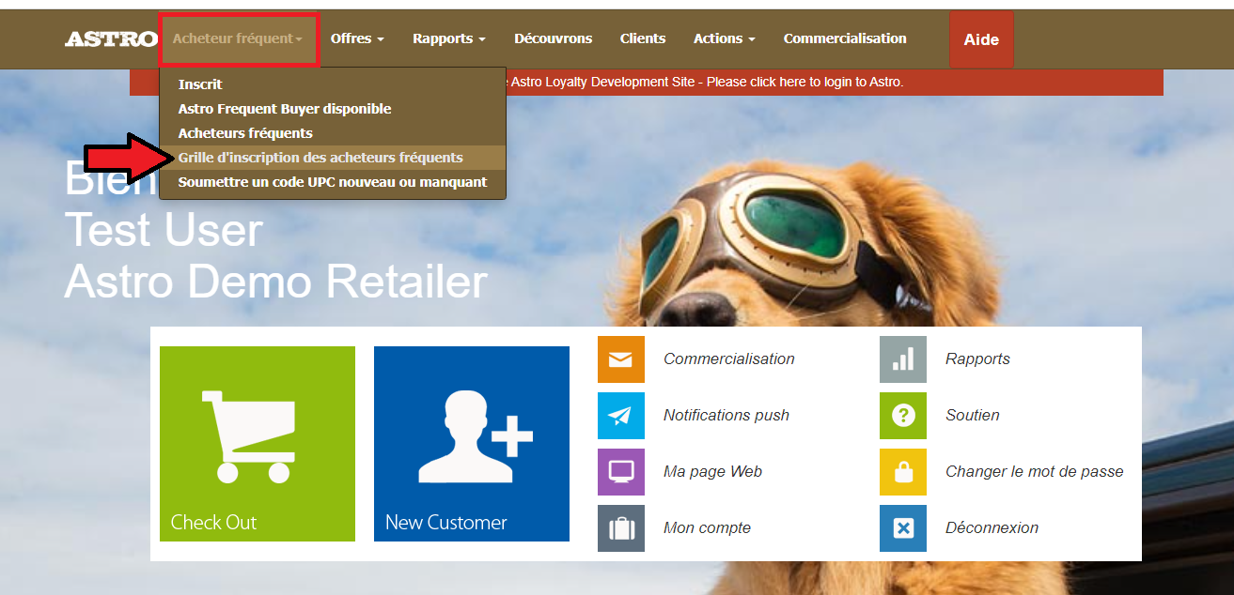Choose Inscrit from the dropdown menu
The height and width of the screenshot is (595, 1234).
click(200, 84)
